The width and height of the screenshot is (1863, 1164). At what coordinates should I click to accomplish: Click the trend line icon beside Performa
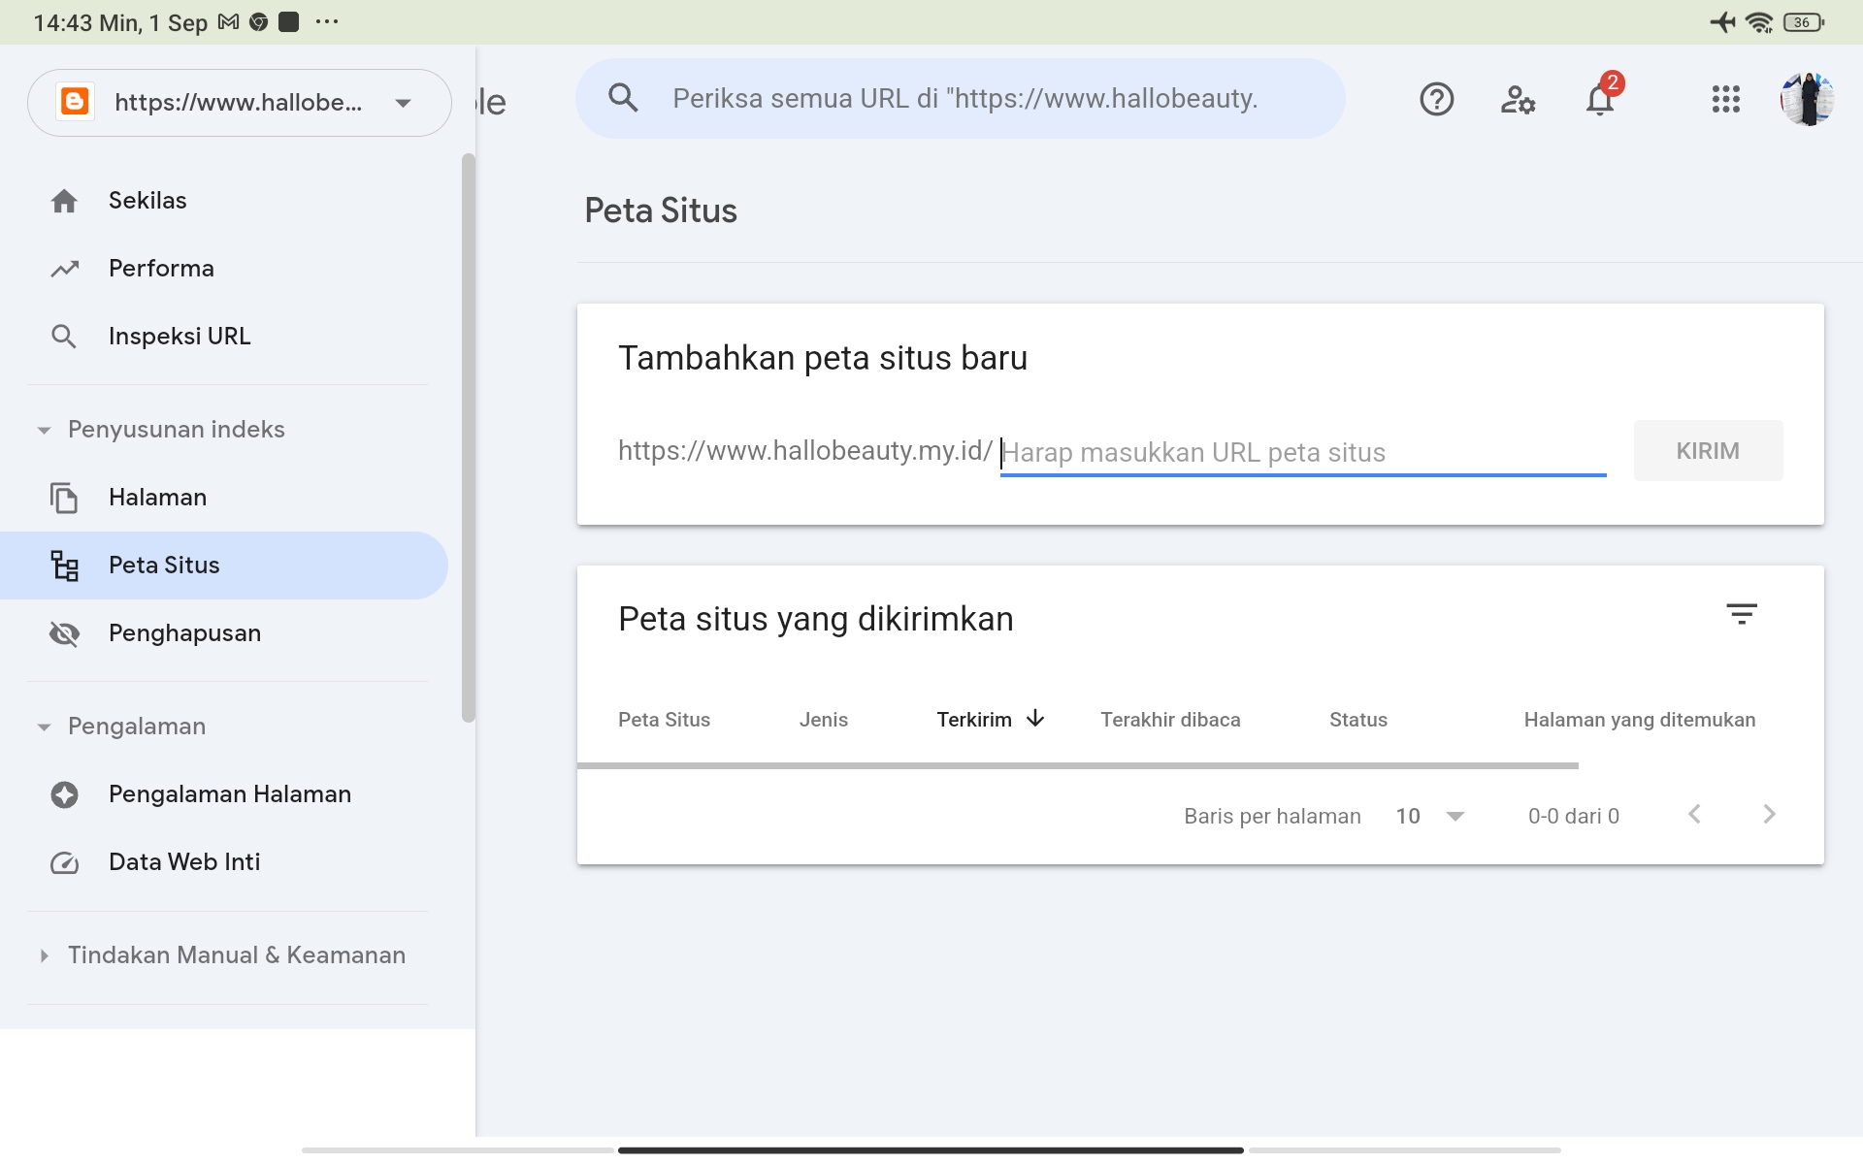(x=64, y=269)
